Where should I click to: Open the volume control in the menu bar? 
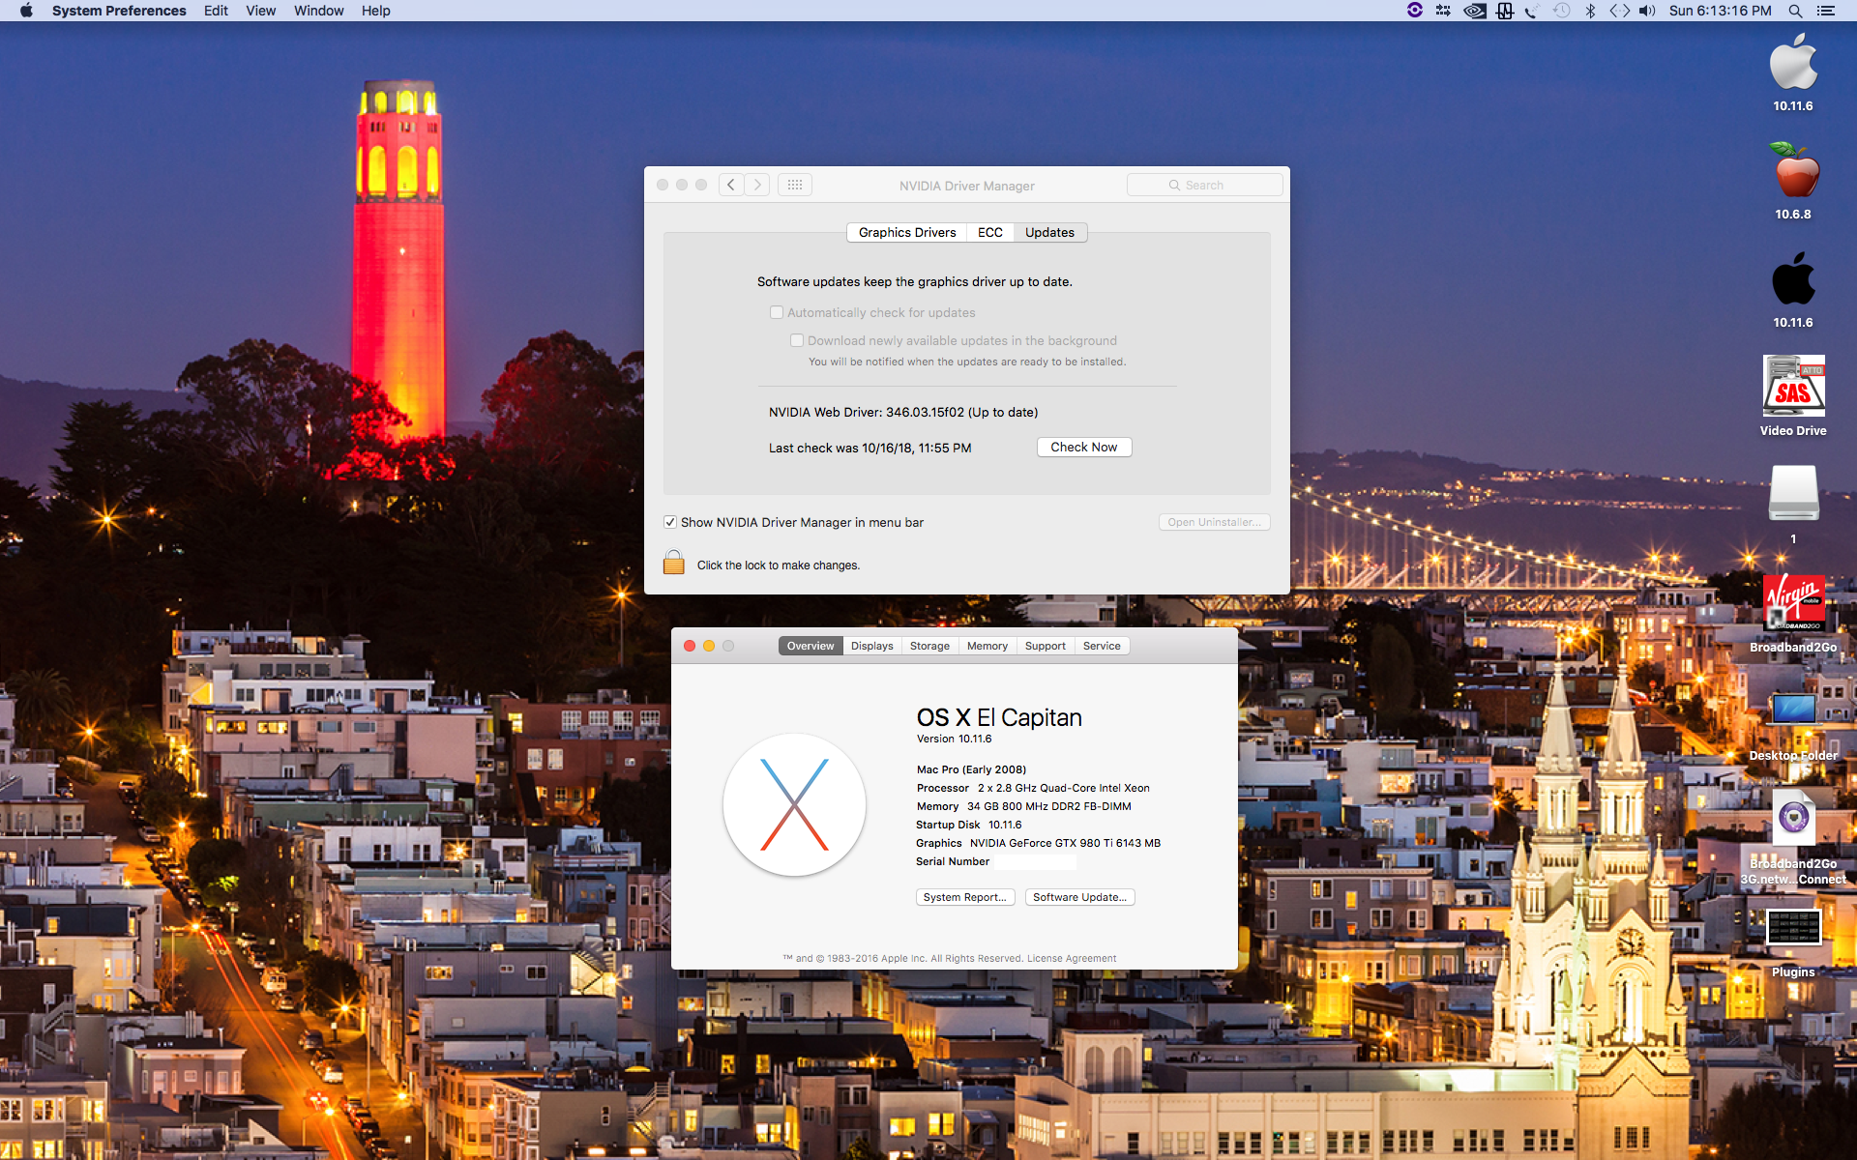click(1647, 11)
